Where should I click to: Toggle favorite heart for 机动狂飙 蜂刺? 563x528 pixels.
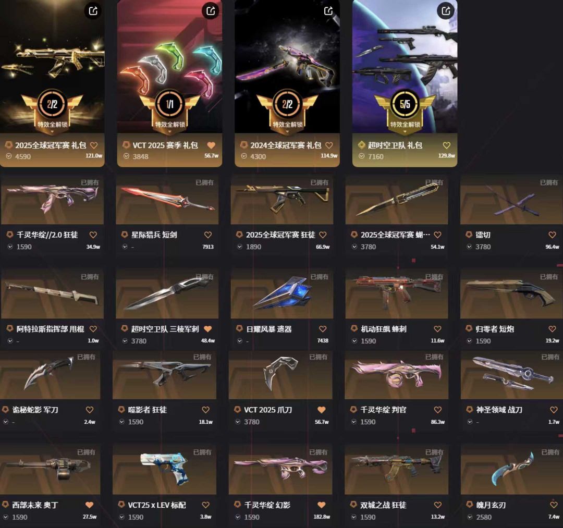click(x=437, y=329)
